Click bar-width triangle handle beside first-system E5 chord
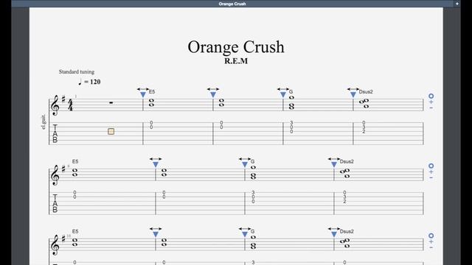 (x=143, y=95)
